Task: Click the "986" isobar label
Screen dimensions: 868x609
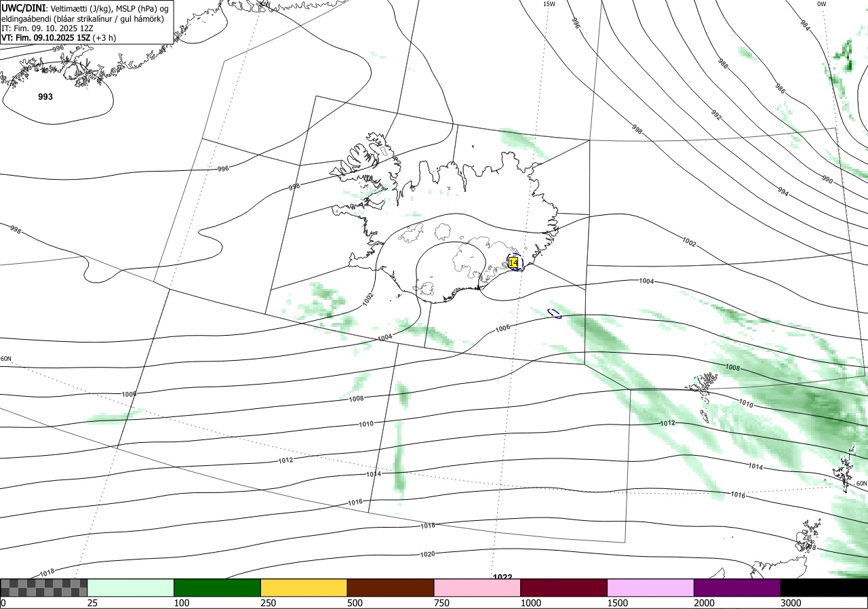Action: (x=781, y=89)
